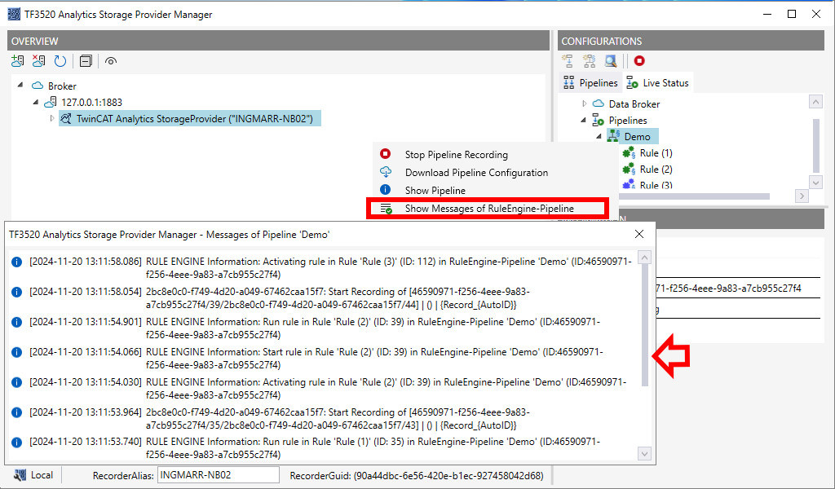Click the RecorderAlias input field
Screen dimensions: 835x489
click(219, 475)
